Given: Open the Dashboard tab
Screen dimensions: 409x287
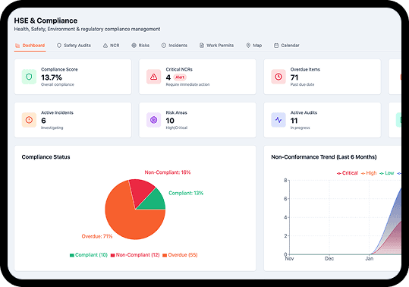Looking at the screenshot, I should [x=30, y=46].
